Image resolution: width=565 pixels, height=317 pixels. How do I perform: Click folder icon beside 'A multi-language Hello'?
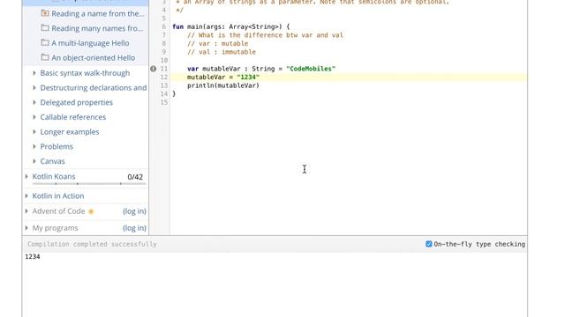pyautogui.click(x=45, y=43)
